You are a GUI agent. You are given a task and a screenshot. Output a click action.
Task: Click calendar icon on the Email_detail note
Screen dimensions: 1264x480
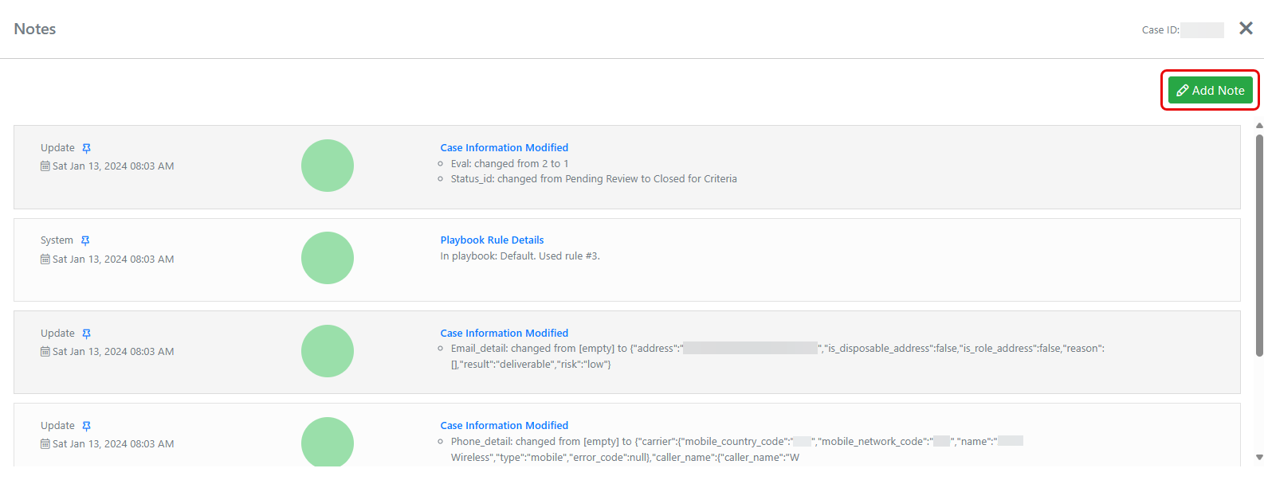(45, 352)
